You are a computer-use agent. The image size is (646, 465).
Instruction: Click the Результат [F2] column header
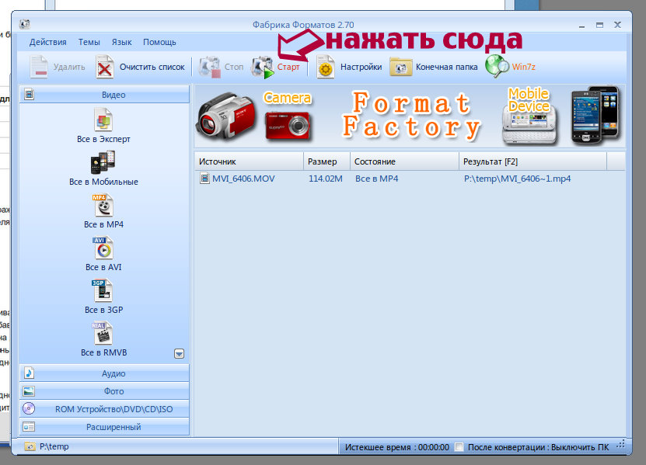point(533,161)
